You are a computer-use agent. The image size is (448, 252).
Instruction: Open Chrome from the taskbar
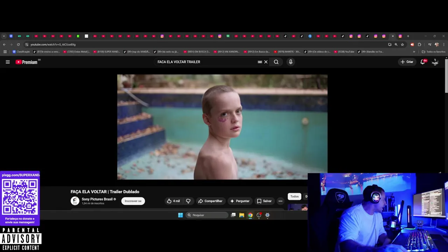tap(250, 215)
